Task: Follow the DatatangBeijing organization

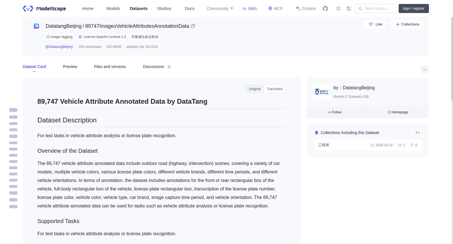Action: (x=335, y=112)
